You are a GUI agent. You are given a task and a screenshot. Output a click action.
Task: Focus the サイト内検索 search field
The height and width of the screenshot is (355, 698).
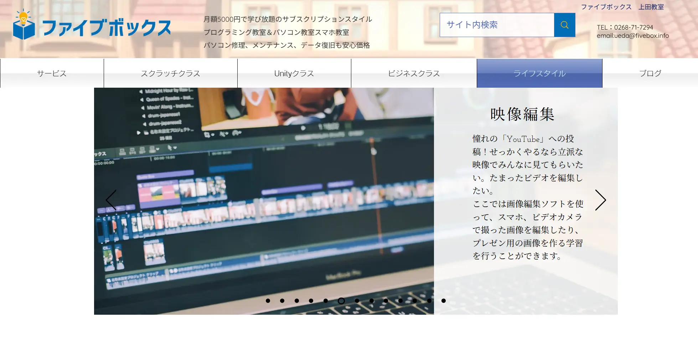[x=497, y=25]
